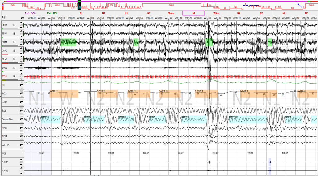This screenshot has height=176, width=318.
Task: Adjust the green slider bar under E1:M1
Action: click(x=10, y=29)
